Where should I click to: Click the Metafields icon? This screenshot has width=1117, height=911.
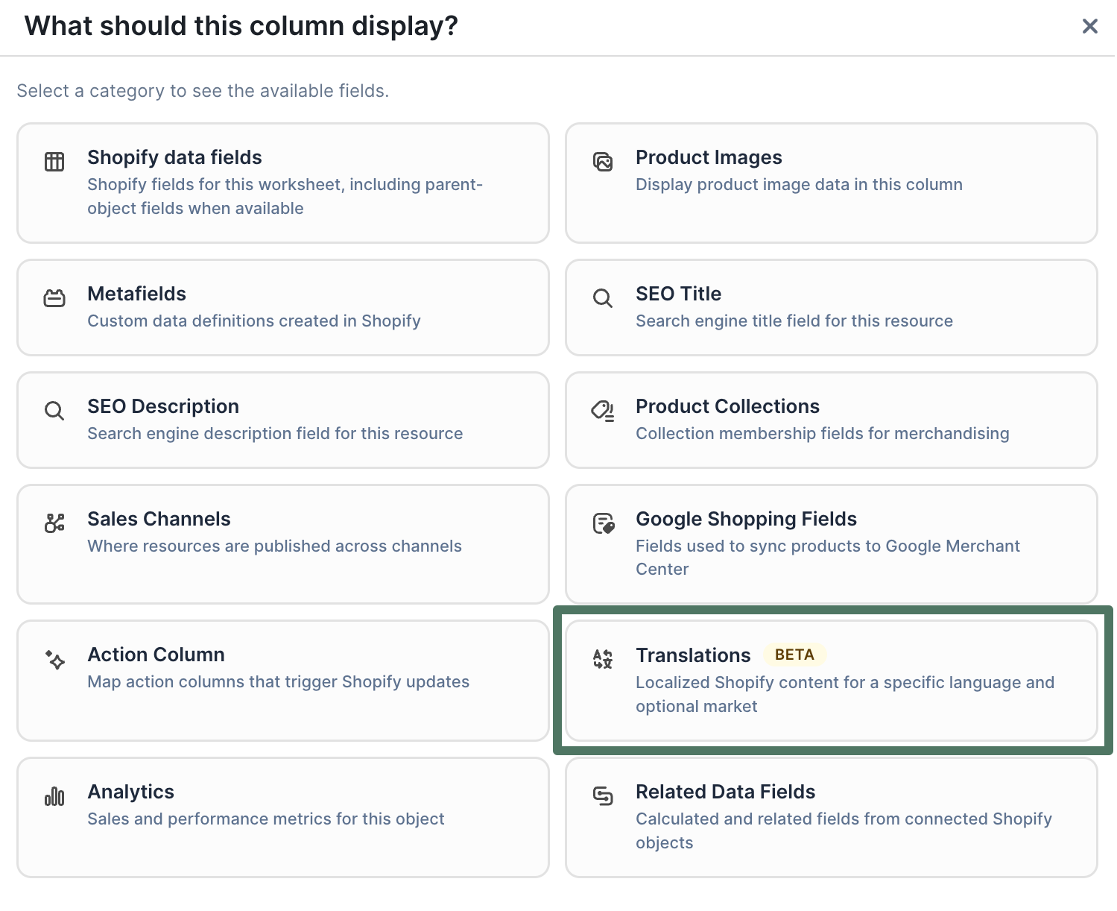tap(54, 298)
